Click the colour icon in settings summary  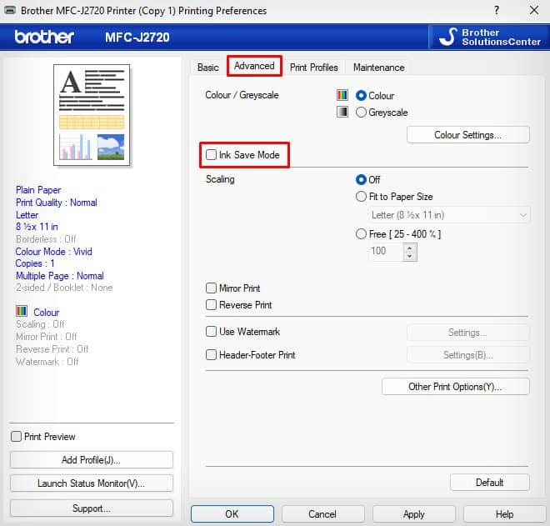[22, 313]
